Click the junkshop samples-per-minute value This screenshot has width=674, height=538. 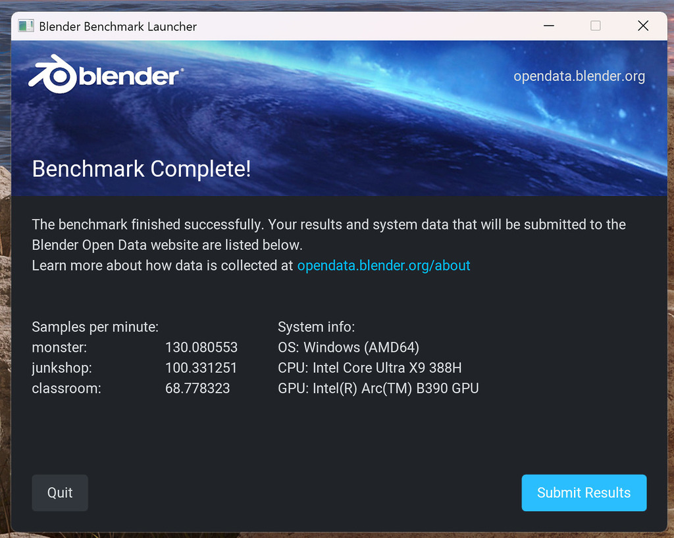point(201,368)
